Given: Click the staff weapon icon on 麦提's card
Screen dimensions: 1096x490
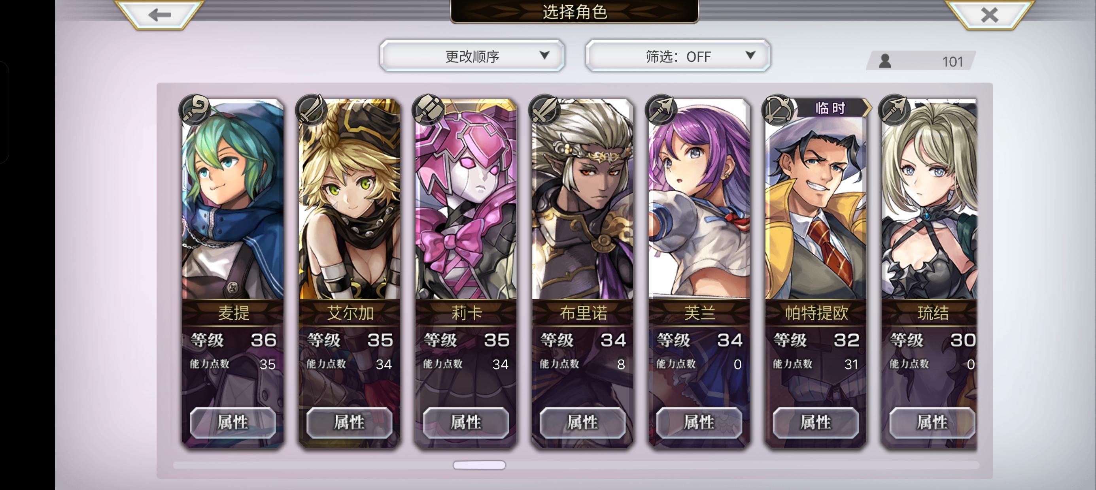Looking at the screenshot, I should pyautogui.click(x=195, y=109).
